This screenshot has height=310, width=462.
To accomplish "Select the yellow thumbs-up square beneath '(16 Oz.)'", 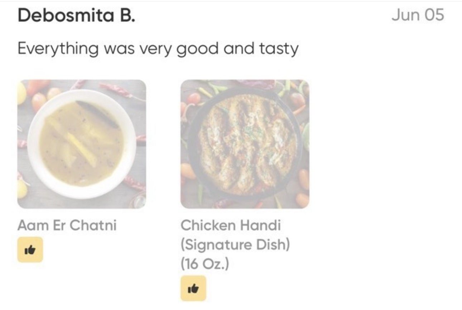I will click(x=193, y=288).
